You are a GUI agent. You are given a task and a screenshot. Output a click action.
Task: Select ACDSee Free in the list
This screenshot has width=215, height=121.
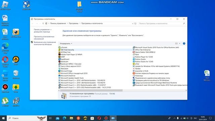pyautogui.click(x=64, y=52)
